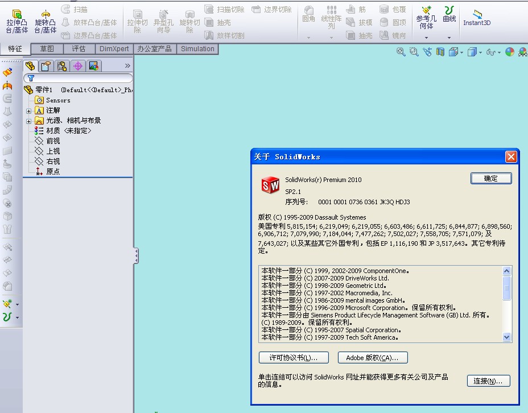Click the Edit Appearance color sphere icon
Viewport: 528px width, 413px height.
[510, 52]
